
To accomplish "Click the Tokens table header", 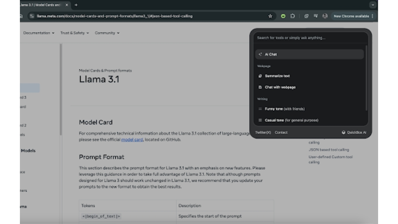I will point(88,206).
